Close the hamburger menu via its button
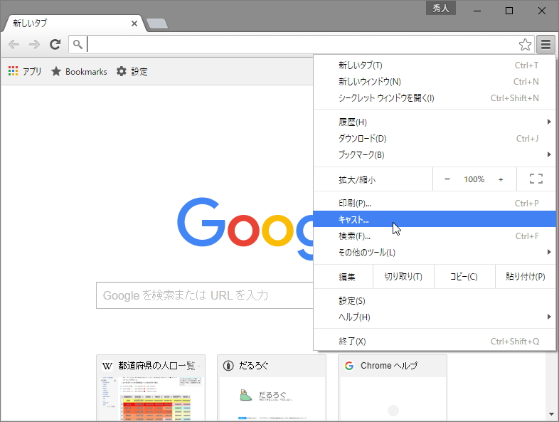Screen dimensions: 559x422 coord(545,45)
